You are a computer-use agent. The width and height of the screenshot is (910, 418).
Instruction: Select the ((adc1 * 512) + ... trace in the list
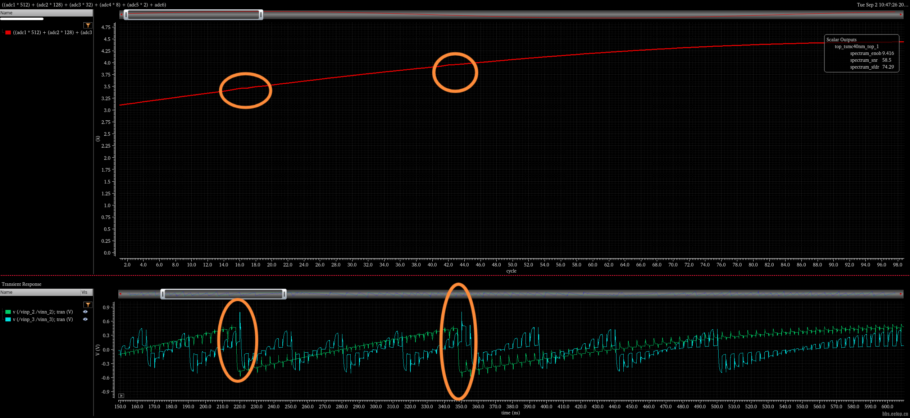[x=53, y=32]
